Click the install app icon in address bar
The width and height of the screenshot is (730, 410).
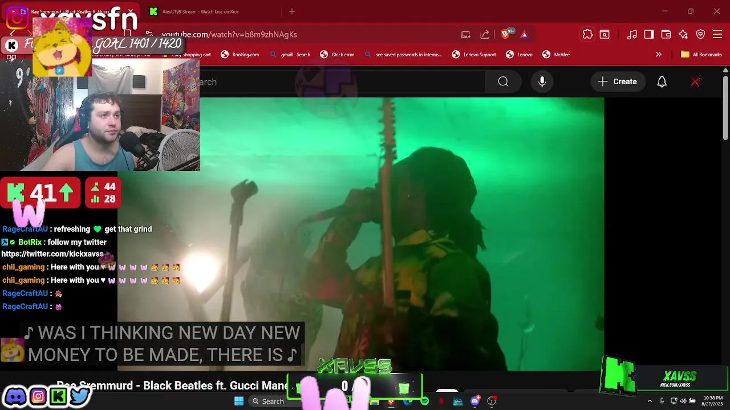(466, 35)
